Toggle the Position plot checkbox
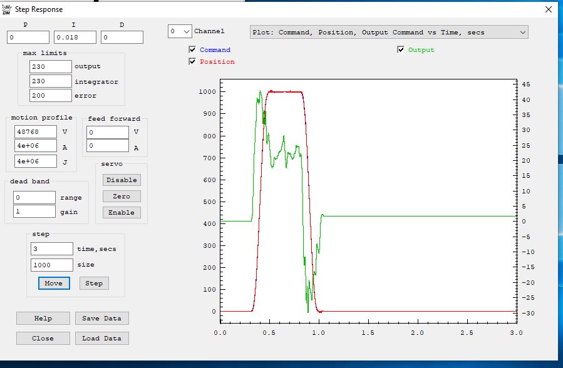Image resolution: width=563 pixels, height=368 pixels. click(192, 61)
